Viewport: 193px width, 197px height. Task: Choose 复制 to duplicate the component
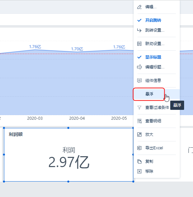pos(157,161)
